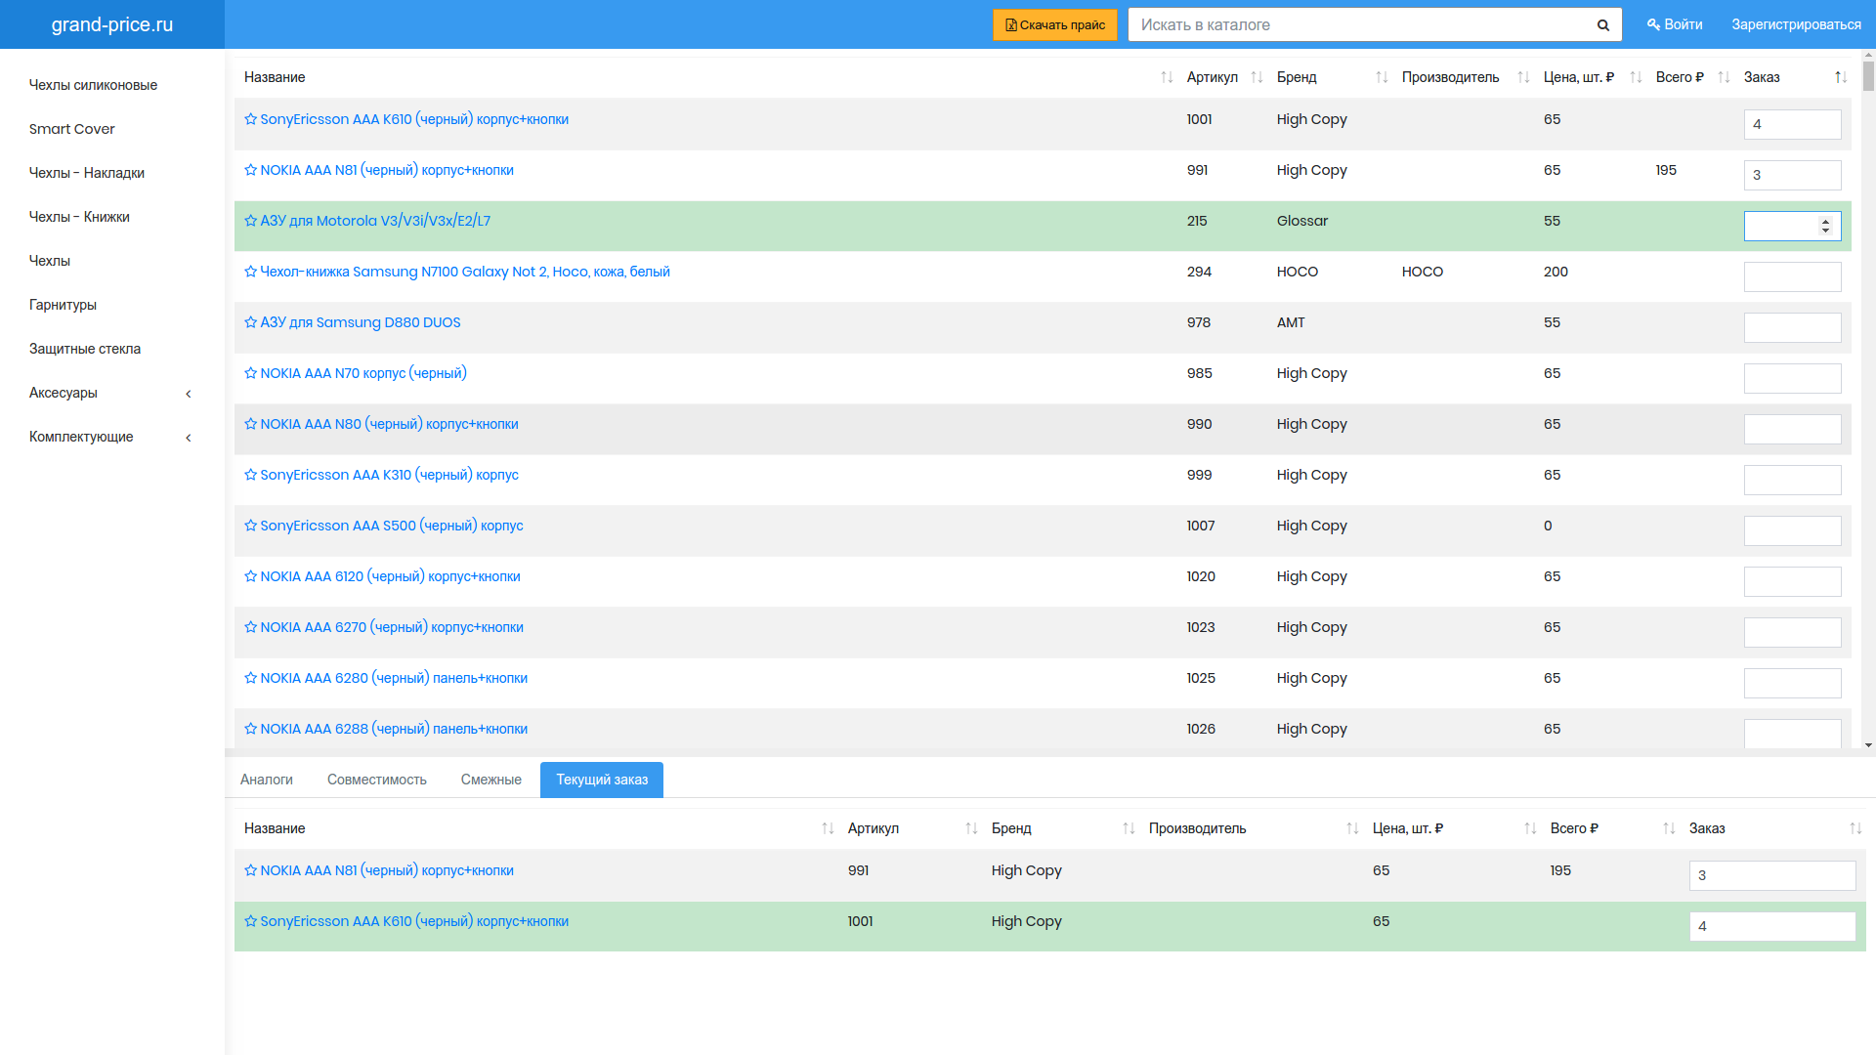This screenshot has height=1055, width=1876.
Task: Star the NOKIA AAA N70 корпус item
Action: click(x=250, y=373)
